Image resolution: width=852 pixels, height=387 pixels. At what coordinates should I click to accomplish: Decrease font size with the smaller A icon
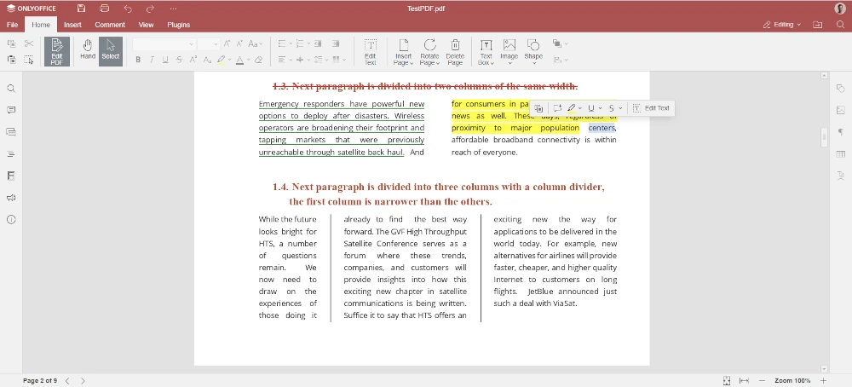coord(240,44)
